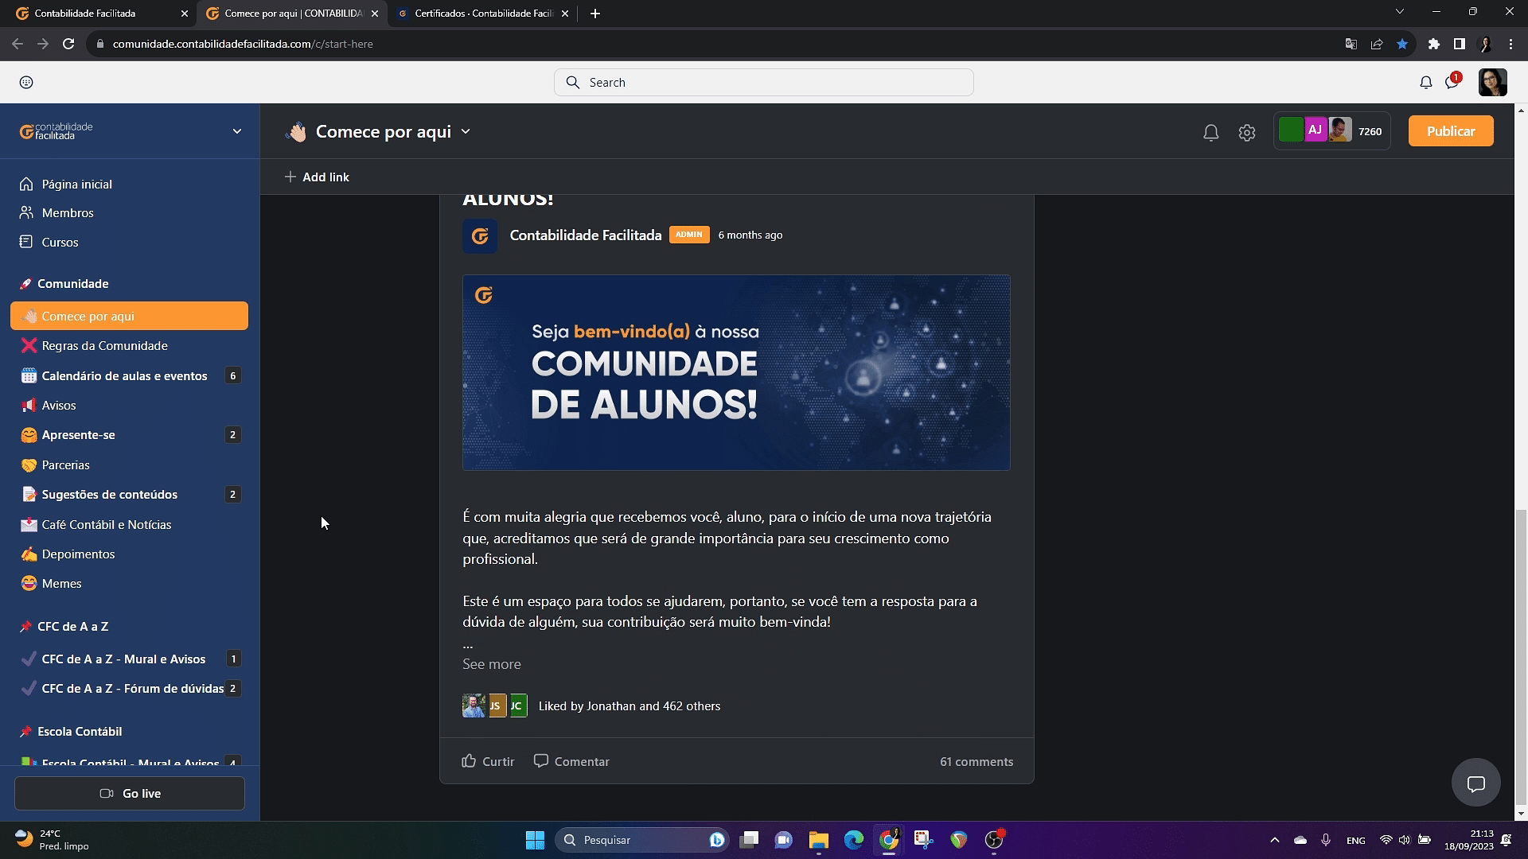This screenshot has width=1528, height=859.
Task: Open the chat bubble floating button
Action: tap(1475, 783)
